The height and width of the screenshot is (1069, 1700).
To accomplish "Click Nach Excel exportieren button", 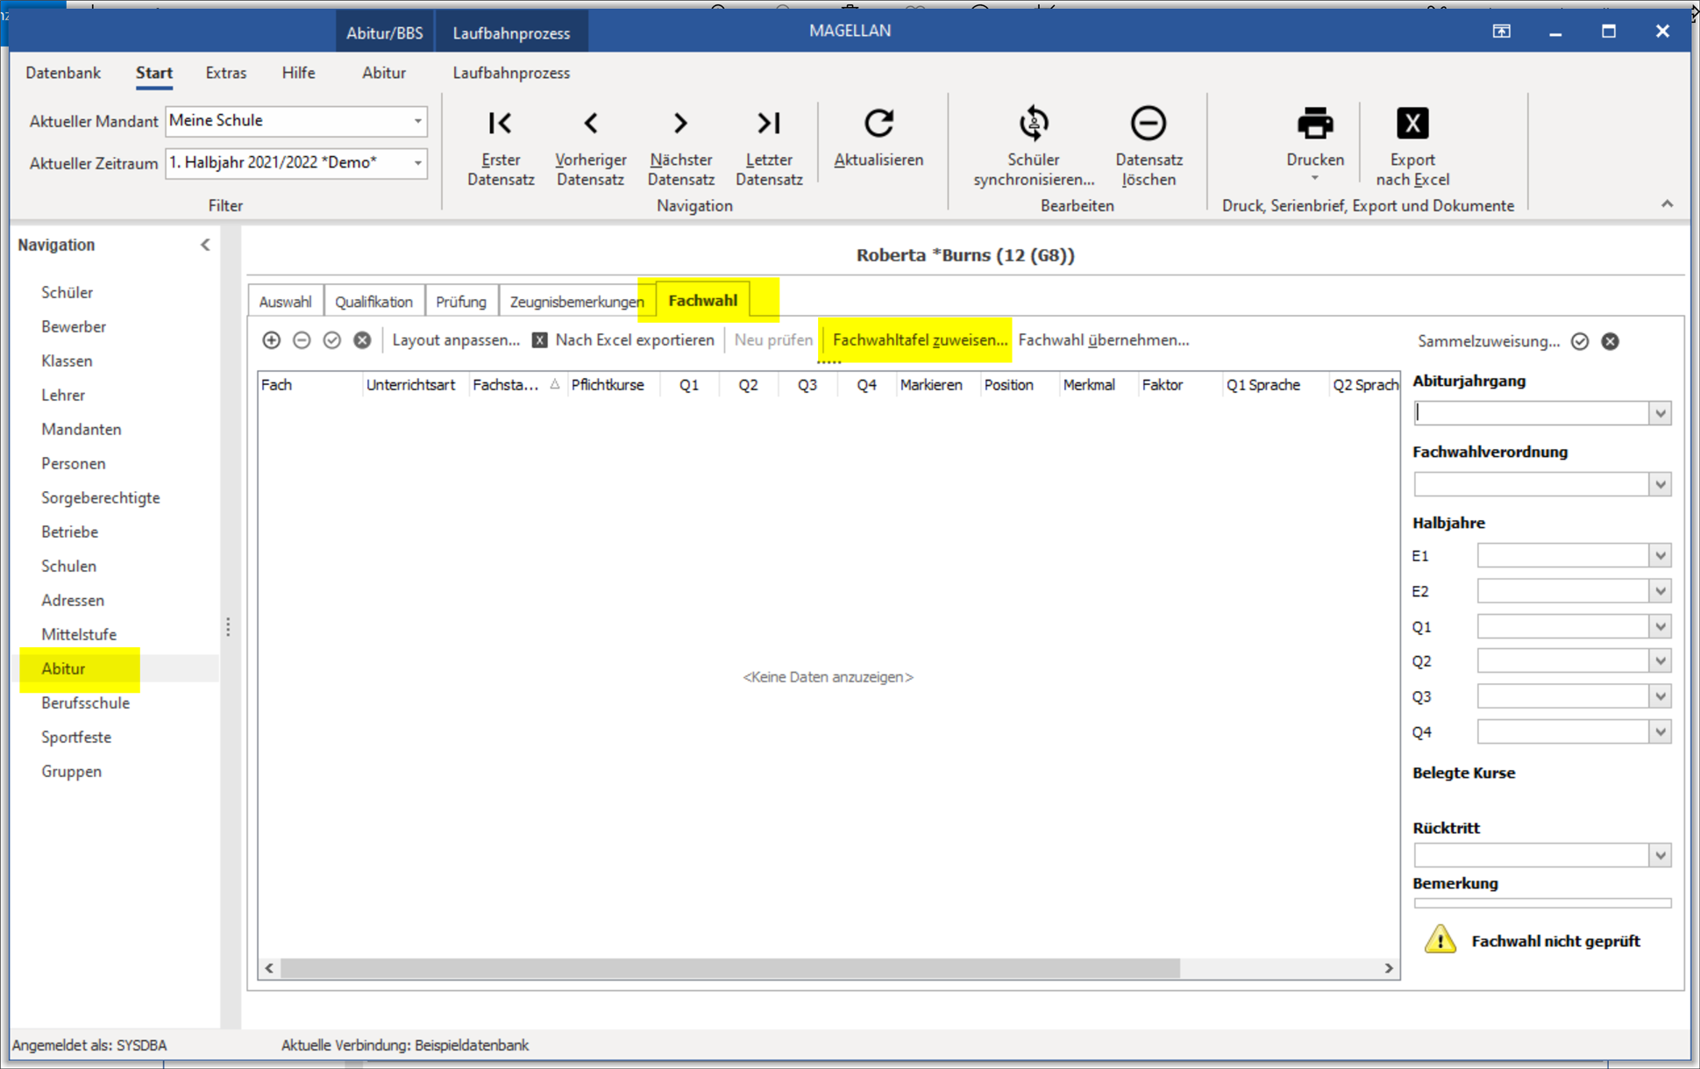I will tap(623, 340).
